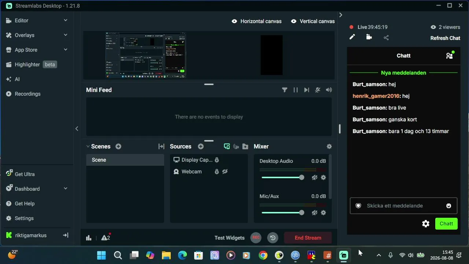Viewport: 469px width, 264px height.
Task: Click username henrik_gamer2016 in chat
Action: (x=376, y=96)
